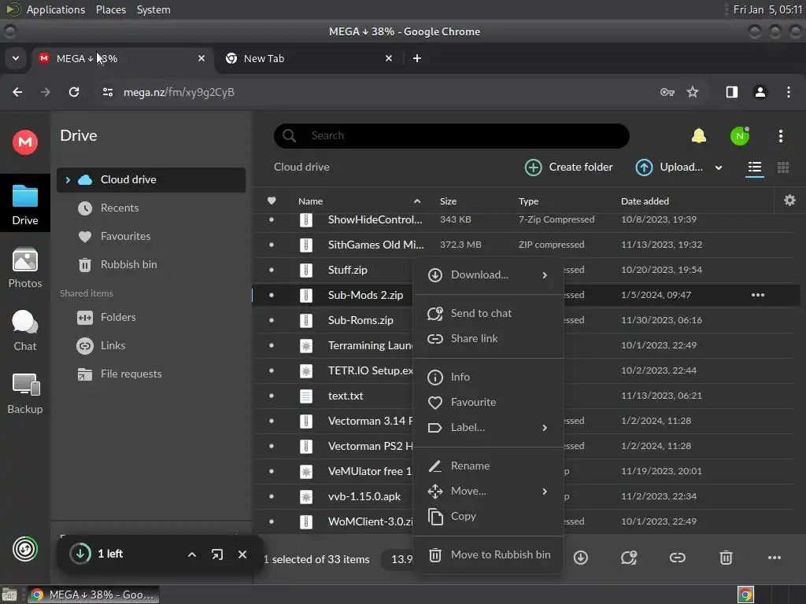Open Favourites in sidebar
Image resolution: width=806 pixels, height=604 pixels.
[151, 236]
